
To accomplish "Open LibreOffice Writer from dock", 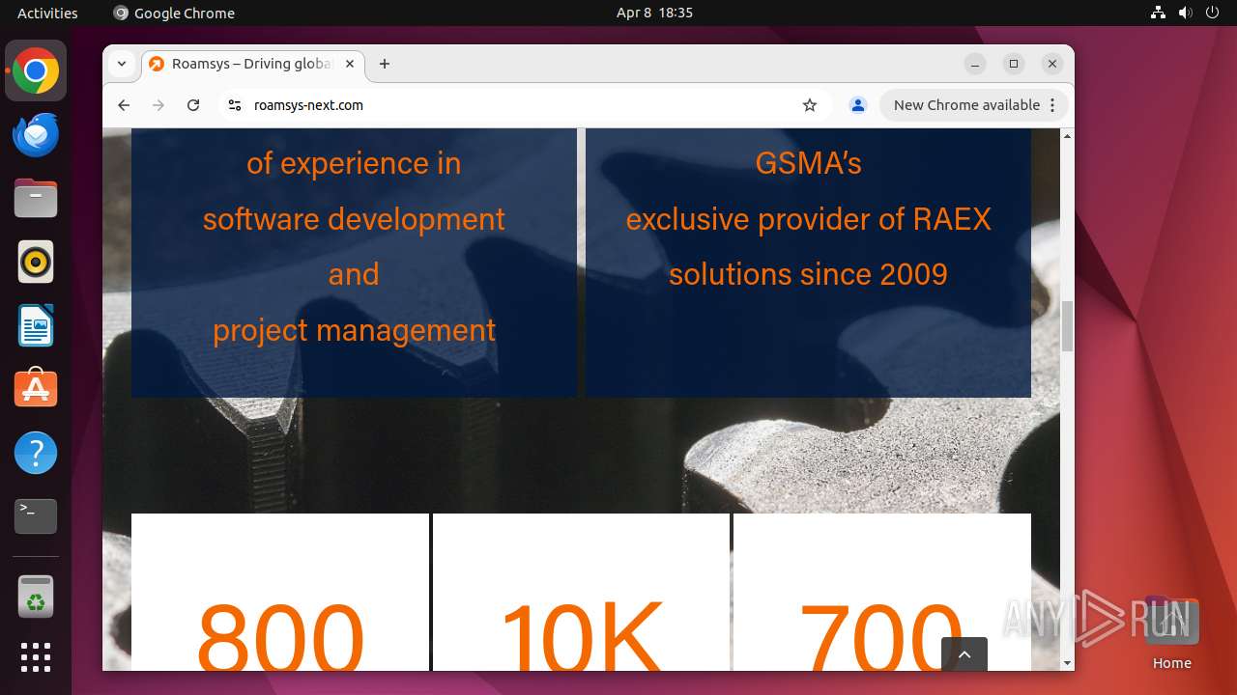I will point(36,325).
